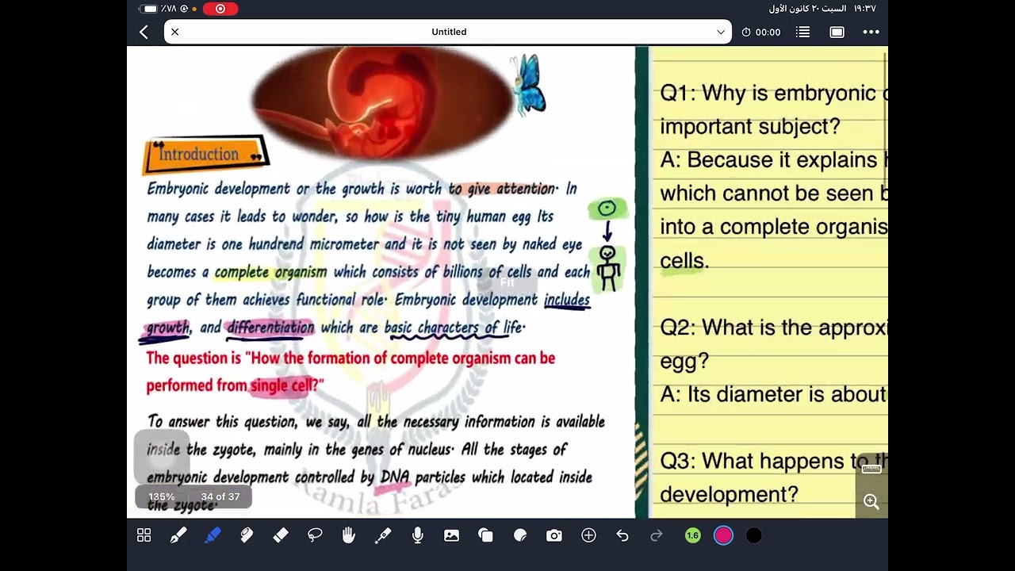The width and height of the screenshot is (1015, 571).
Task: Open the stacked cards icon
Action: point(486,536)
